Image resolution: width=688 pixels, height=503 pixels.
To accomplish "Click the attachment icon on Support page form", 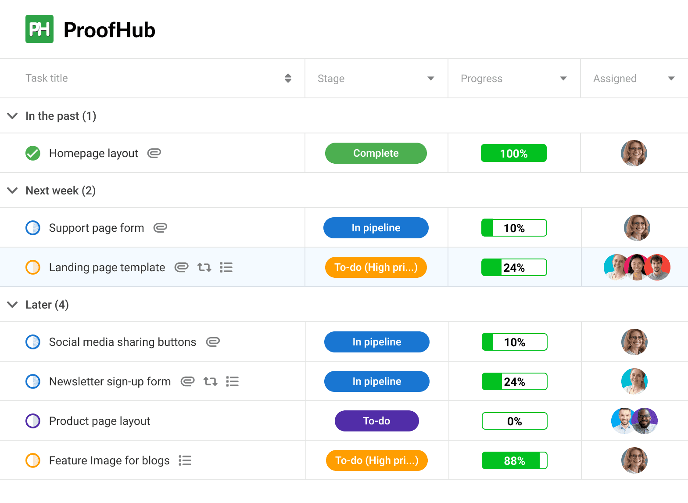I will [x=161, y=228].
